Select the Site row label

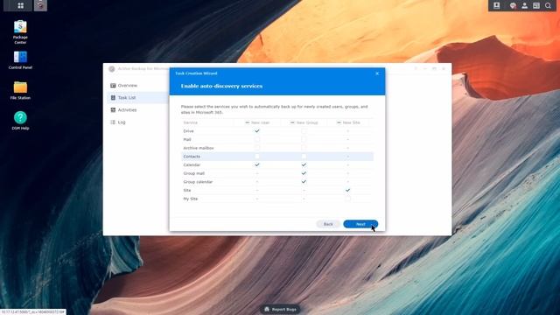pos(187,190)
